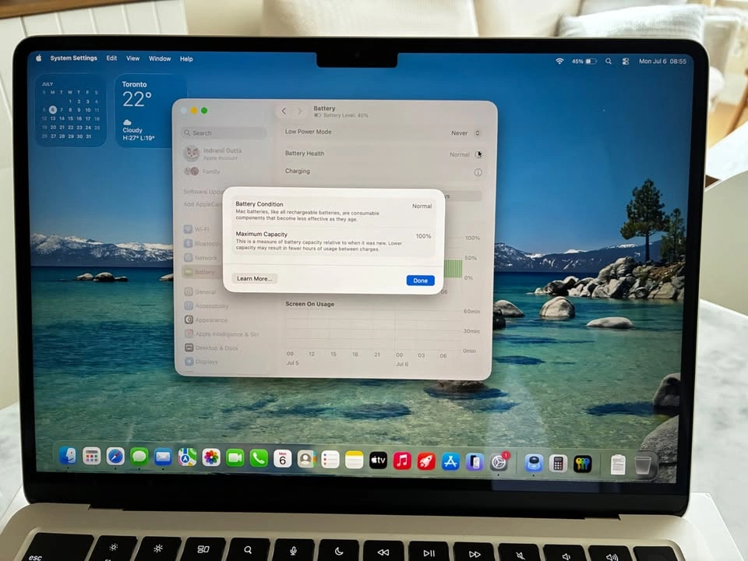
Task: Open Messages from the Dock
Action: [139, 457]
